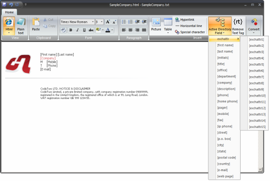Choose [country] from the field menu

(x=224, y=164)
